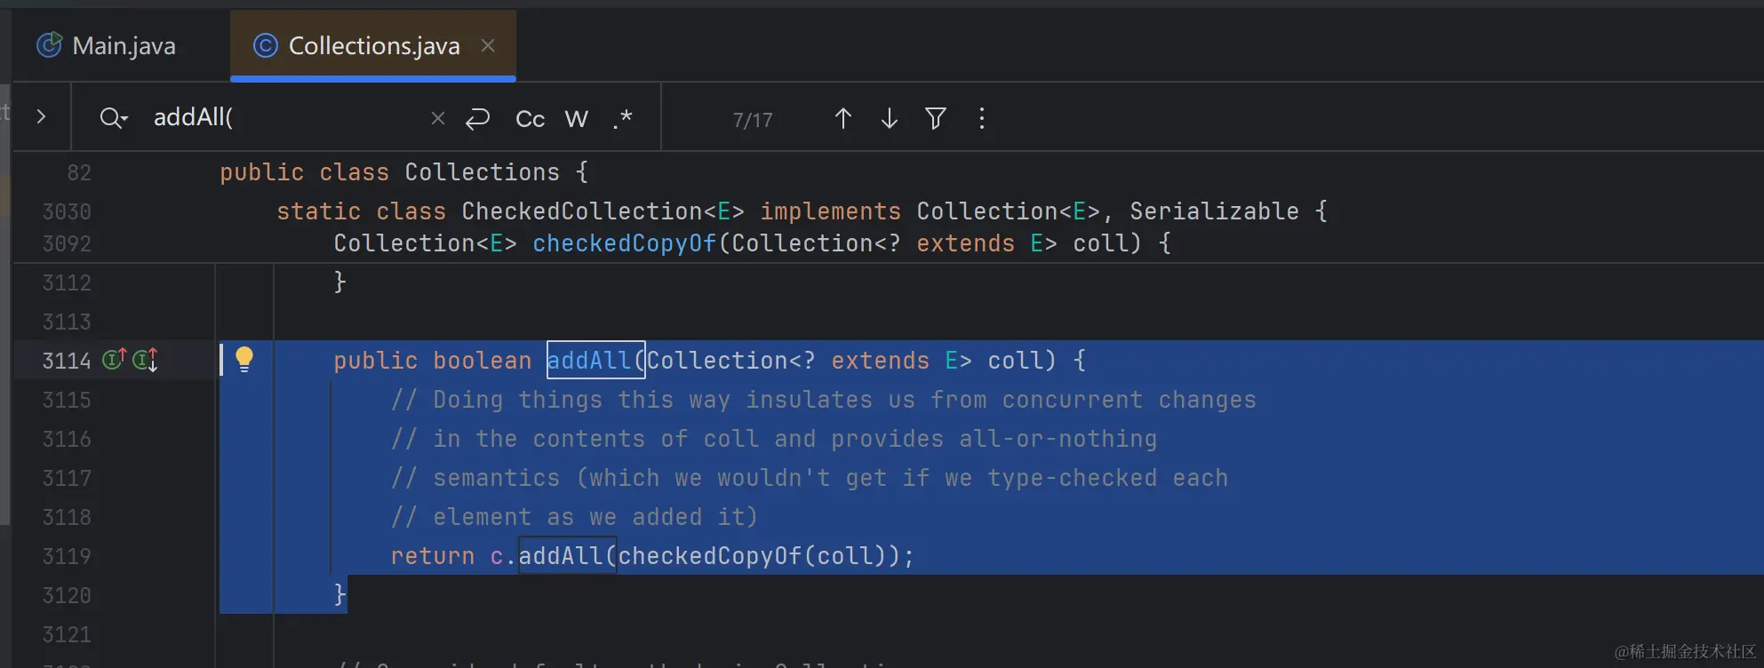The image size is (1764, 668).
Task: Go to previous occurrence with the up arrow
Action: pyautogui.click(x=843, y=118)
